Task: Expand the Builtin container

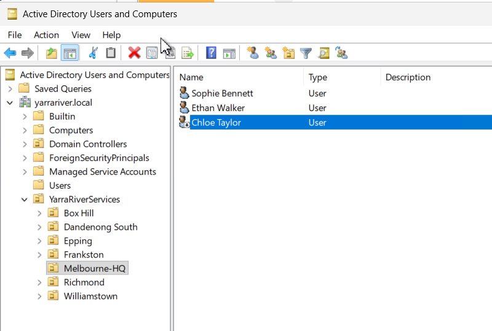Action: coord(25,117)
